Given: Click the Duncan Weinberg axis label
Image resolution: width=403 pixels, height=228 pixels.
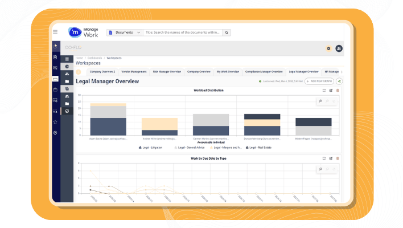Looking at the screenshot, I should click(262, 139).
